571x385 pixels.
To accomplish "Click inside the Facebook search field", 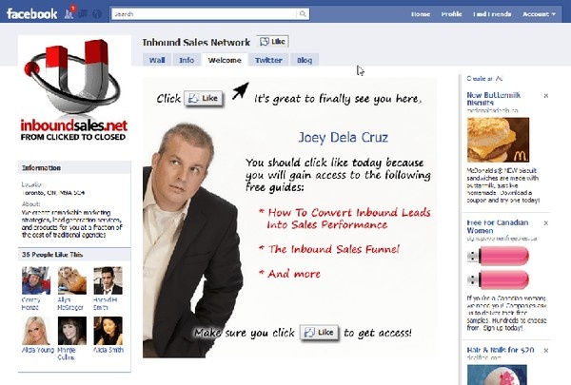I will (x=200, y=15).
